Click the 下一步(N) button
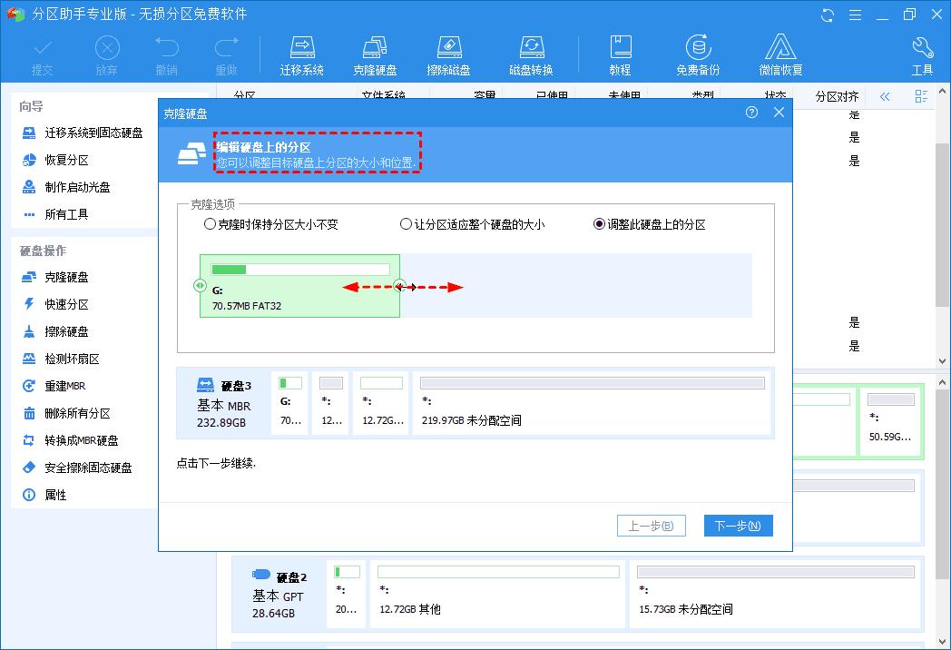This screenshot has width=951, height=650. (737, 525)
